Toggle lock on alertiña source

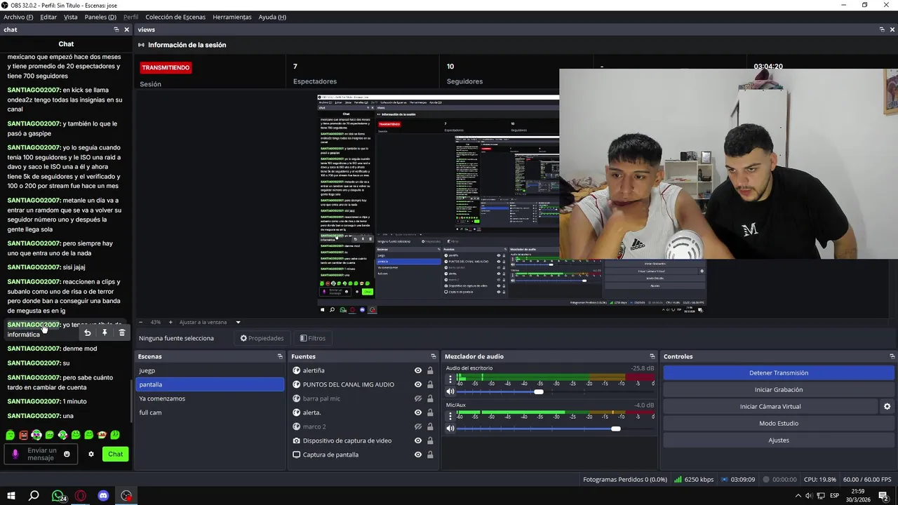(x=430, y=370)
